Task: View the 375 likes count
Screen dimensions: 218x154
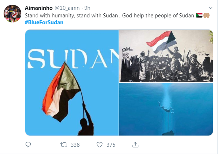Action: coord(111,145)
